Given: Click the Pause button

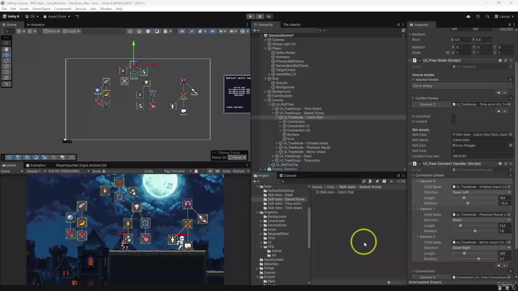Looking at the screenshot, I should [x=259, y=17].
